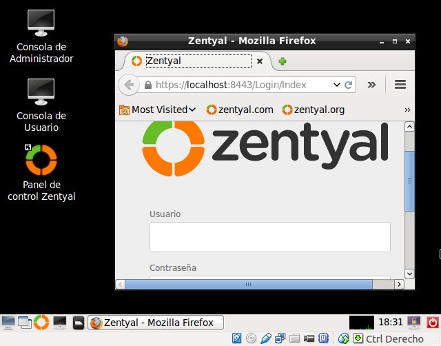Show hidden bookmarks with overflow chevron
Screen dimensions: 441x346
407,110
